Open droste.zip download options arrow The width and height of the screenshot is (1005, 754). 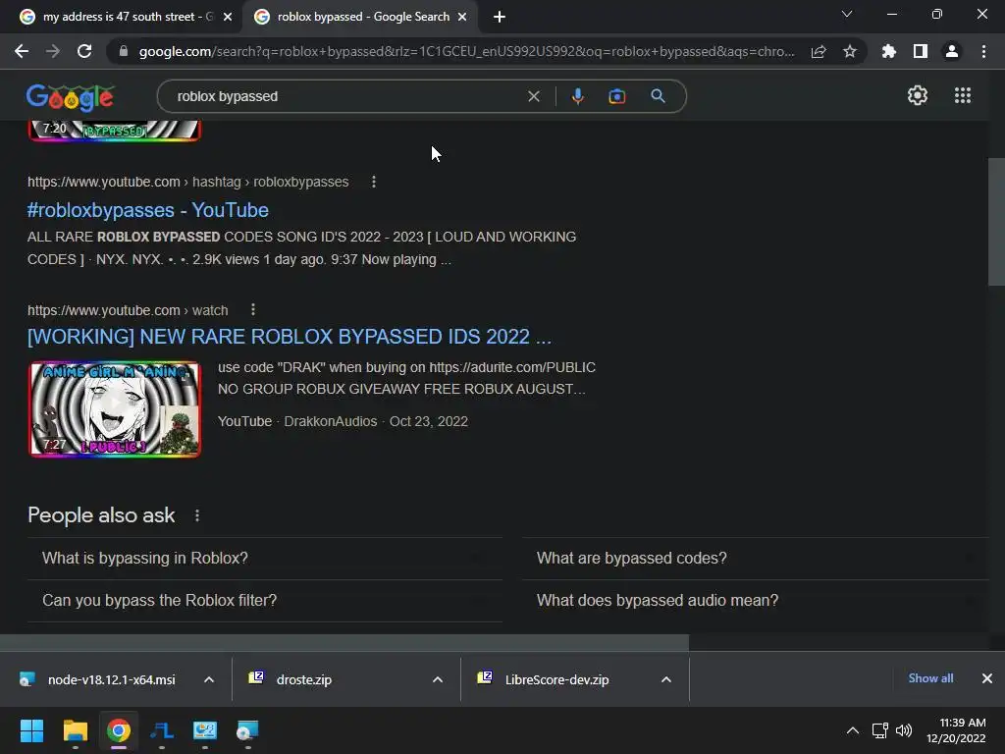pyautogui.click(x=438, y=679)
